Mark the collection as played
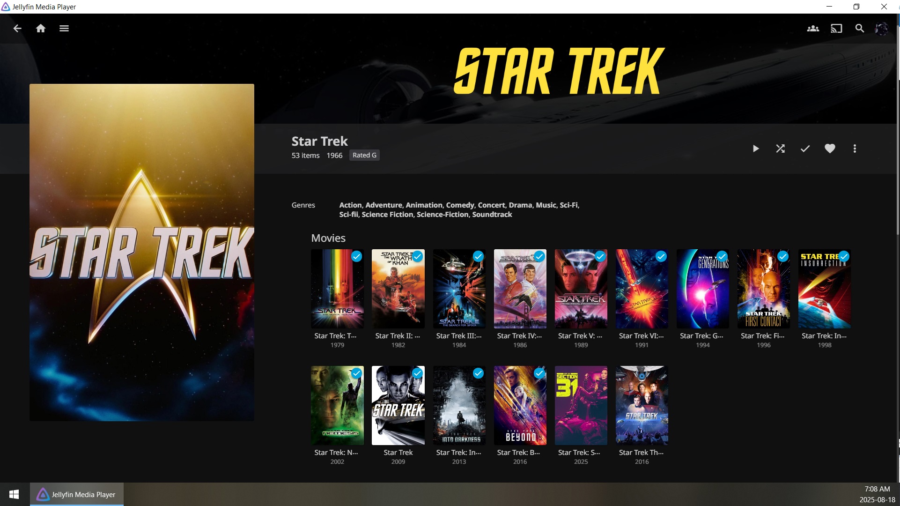The width and height of the screenshot is (900, 506). pos(805,149)
